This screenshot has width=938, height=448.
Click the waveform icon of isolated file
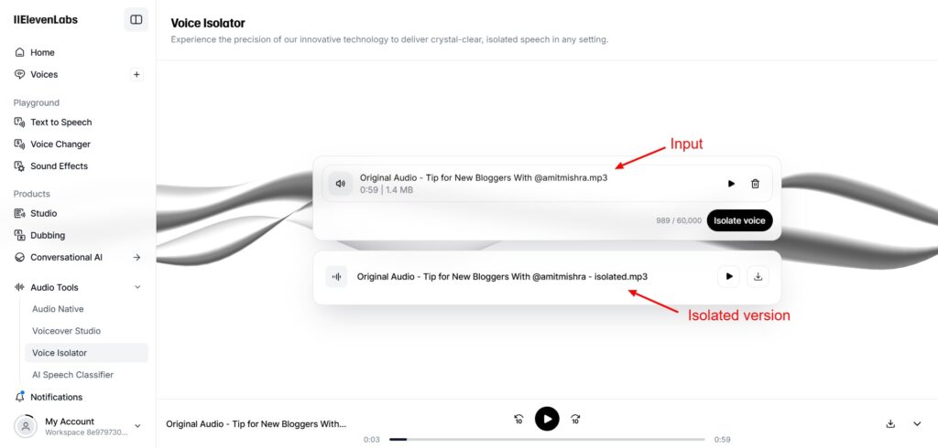(x=336, y=276)
